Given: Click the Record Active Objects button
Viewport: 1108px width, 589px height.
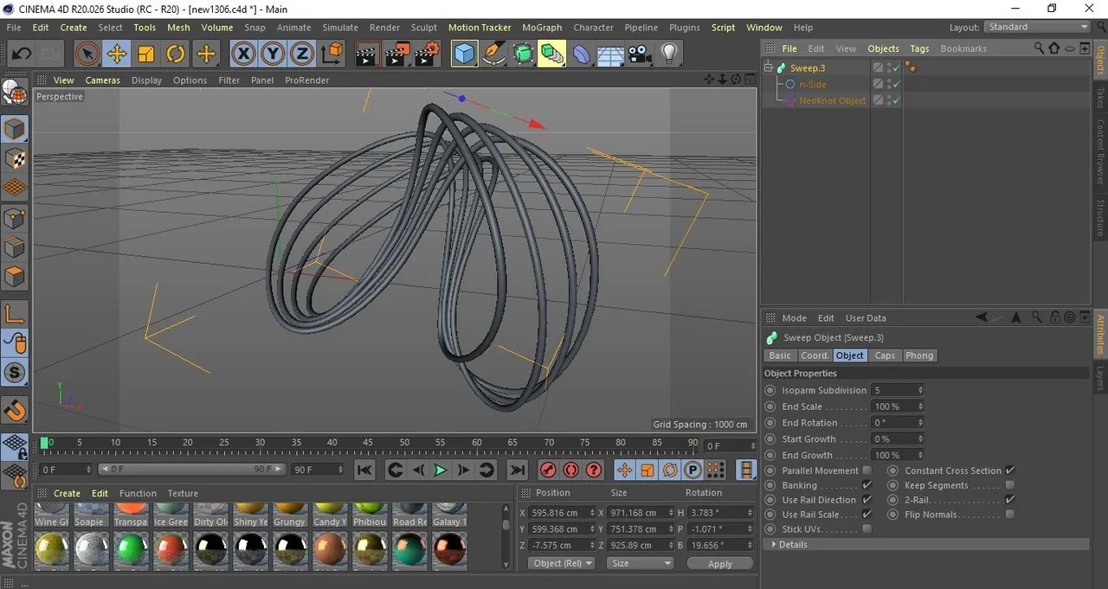Looking at the screenshot, I should [x=548, y=470].
